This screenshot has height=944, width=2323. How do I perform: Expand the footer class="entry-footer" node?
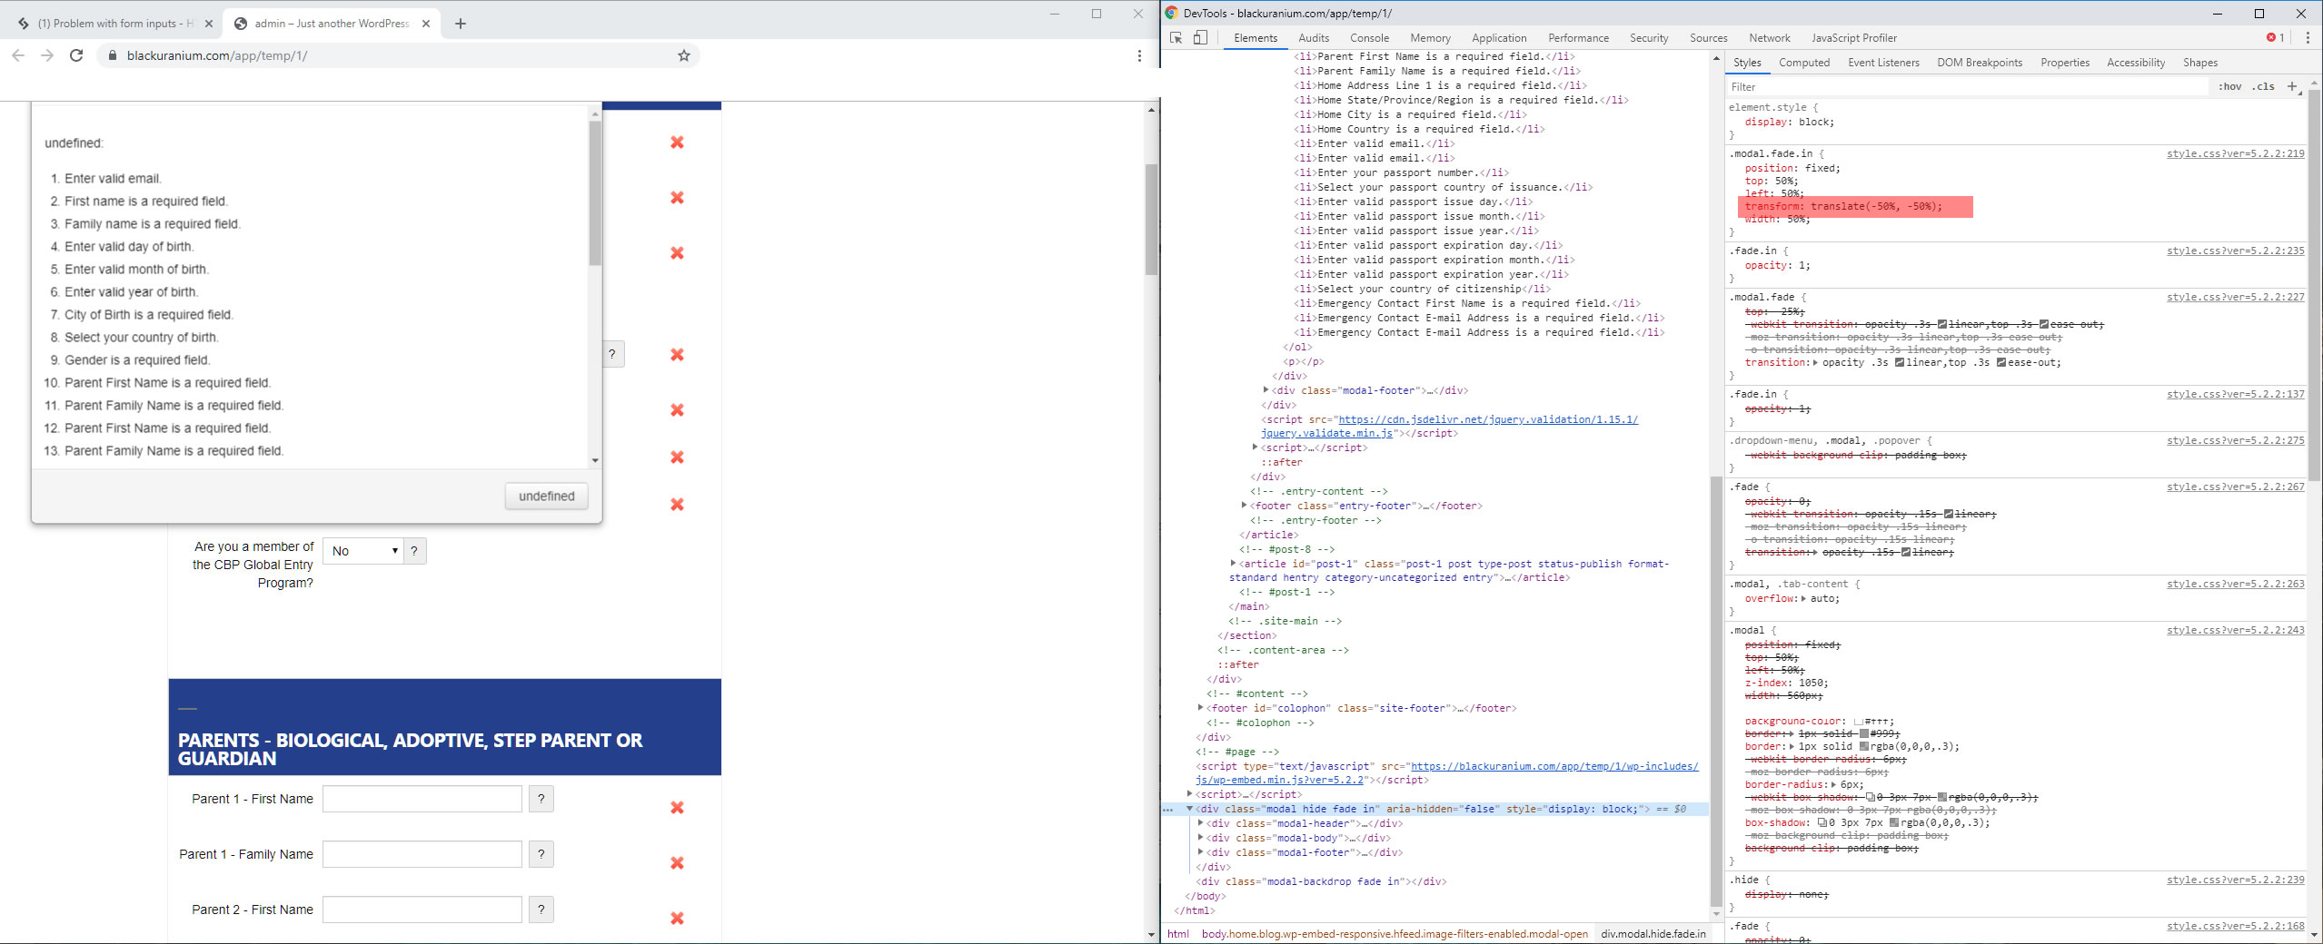pyautogui.click(x=1245, y=506)
